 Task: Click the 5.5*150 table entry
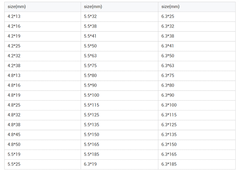pos(92,135)
